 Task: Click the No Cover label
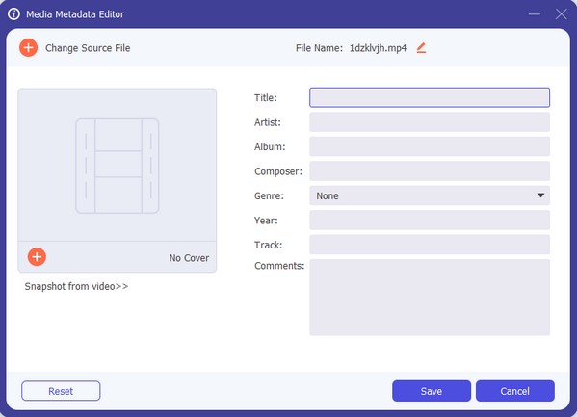coord(189,258)
